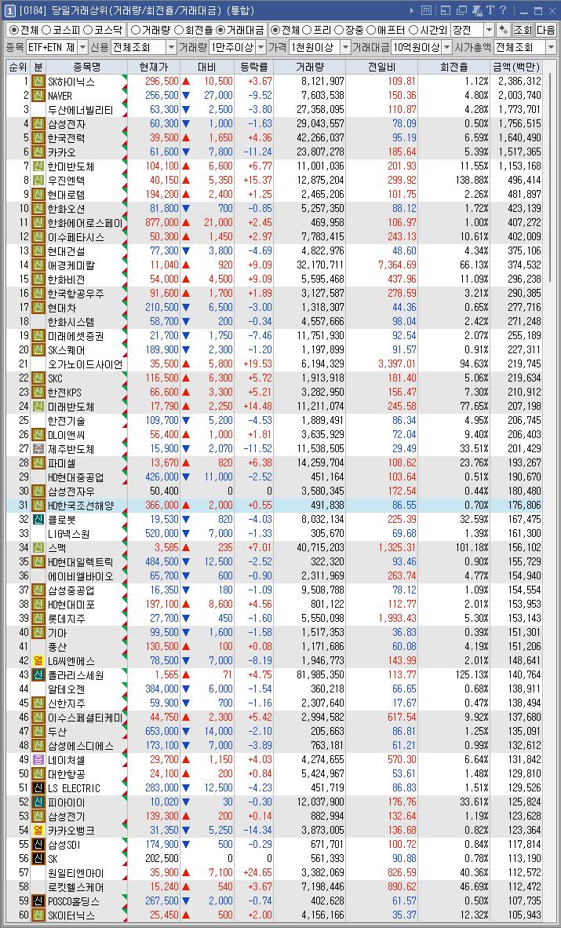561x928 pixels.
Task: Sort by the 등락률 column header
Action: pyautogui.click(x=254, y=68)
